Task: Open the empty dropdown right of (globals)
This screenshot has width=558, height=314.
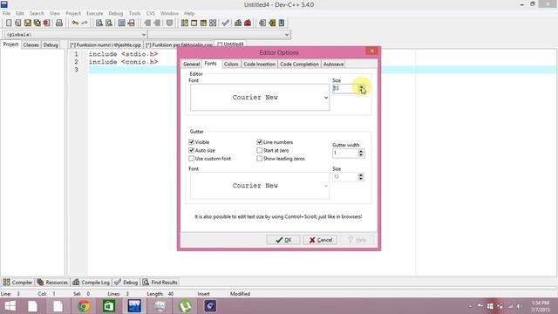Action: (x=219, y=35)
